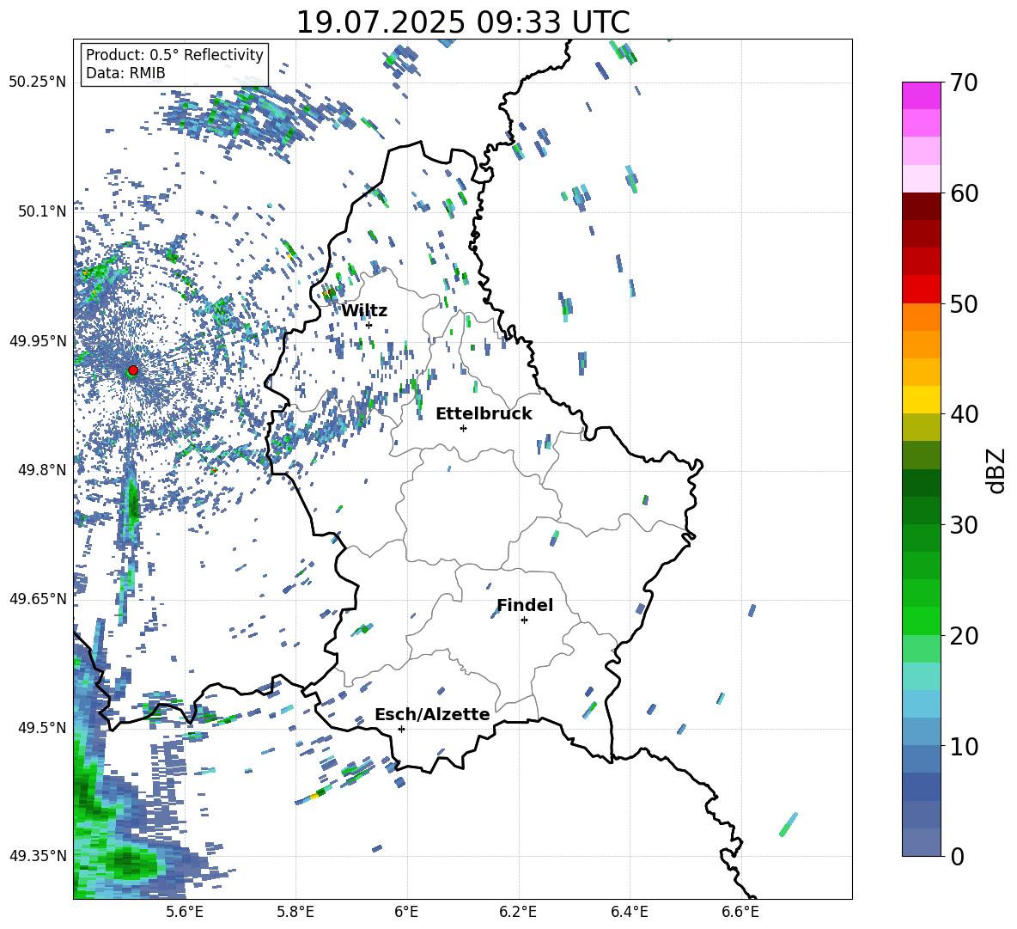
Task: Click the olive colorbar segment below 40
Action: click(x=921, y=427)
